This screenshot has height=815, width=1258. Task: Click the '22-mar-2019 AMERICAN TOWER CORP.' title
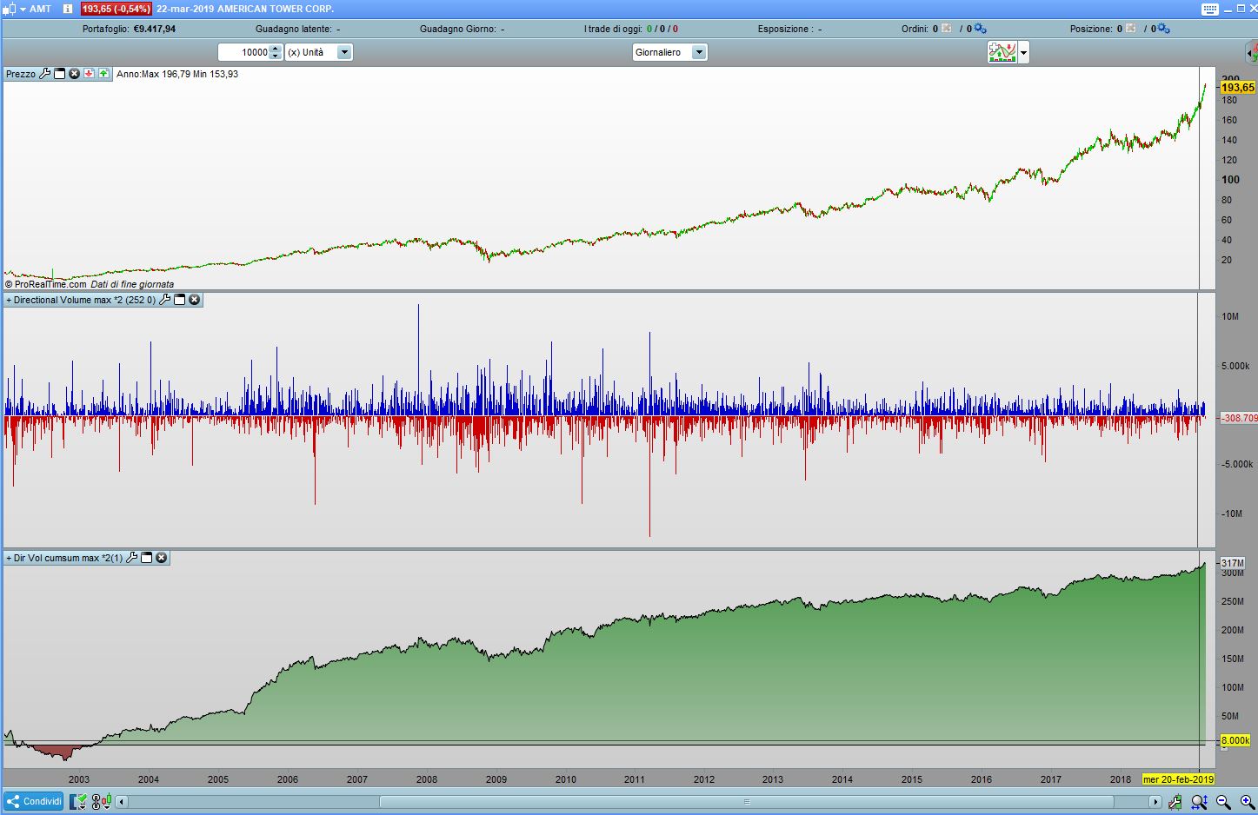(x=245, y=9)
